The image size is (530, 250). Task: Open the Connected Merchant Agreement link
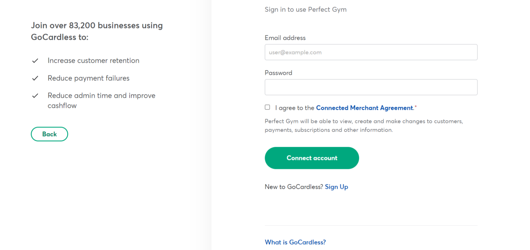click(364, 108)
